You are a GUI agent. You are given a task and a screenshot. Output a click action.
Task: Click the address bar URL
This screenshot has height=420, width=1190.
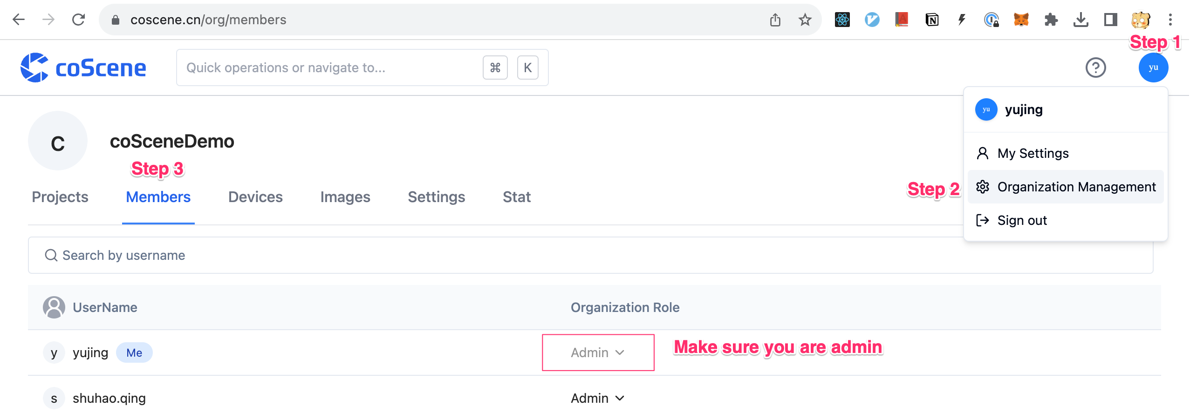(208, 20)
